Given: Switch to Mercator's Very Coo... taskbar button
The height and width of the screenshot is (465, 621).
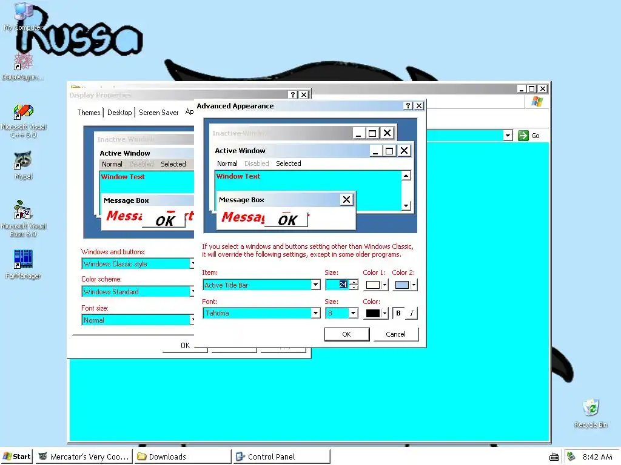Looking at the screenshot, I should tap(84, 457).
